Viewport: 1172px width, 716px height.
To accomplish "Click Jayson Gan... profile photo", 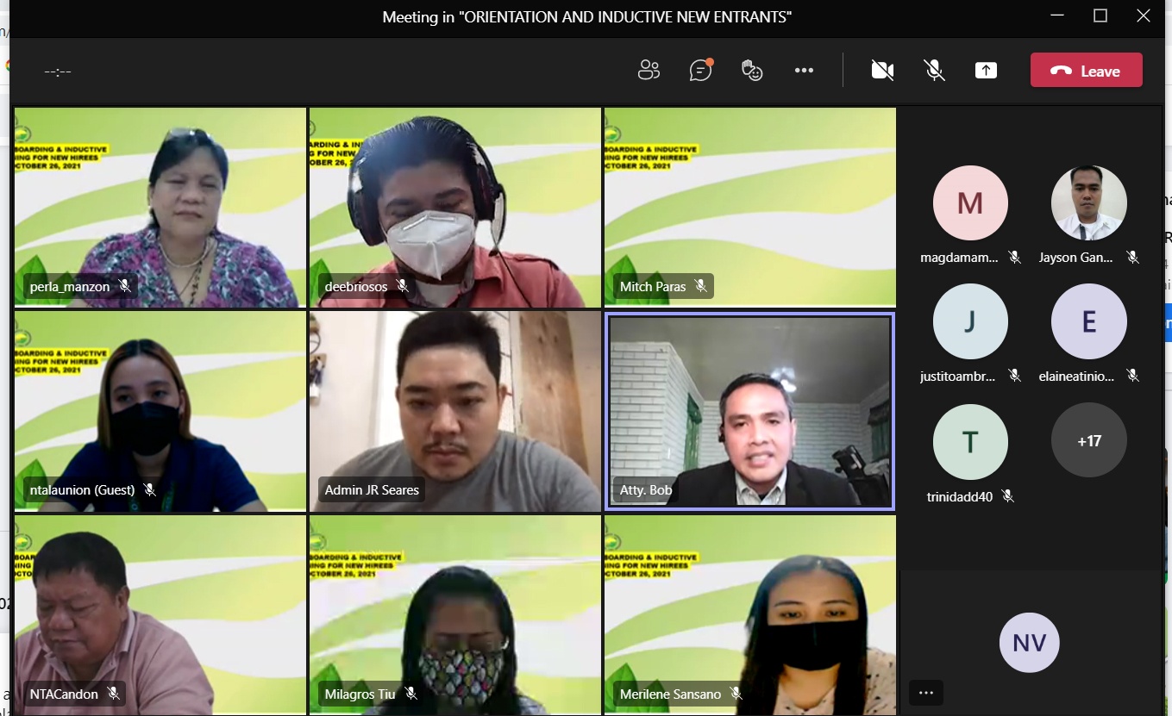I will pos(1088,203).
